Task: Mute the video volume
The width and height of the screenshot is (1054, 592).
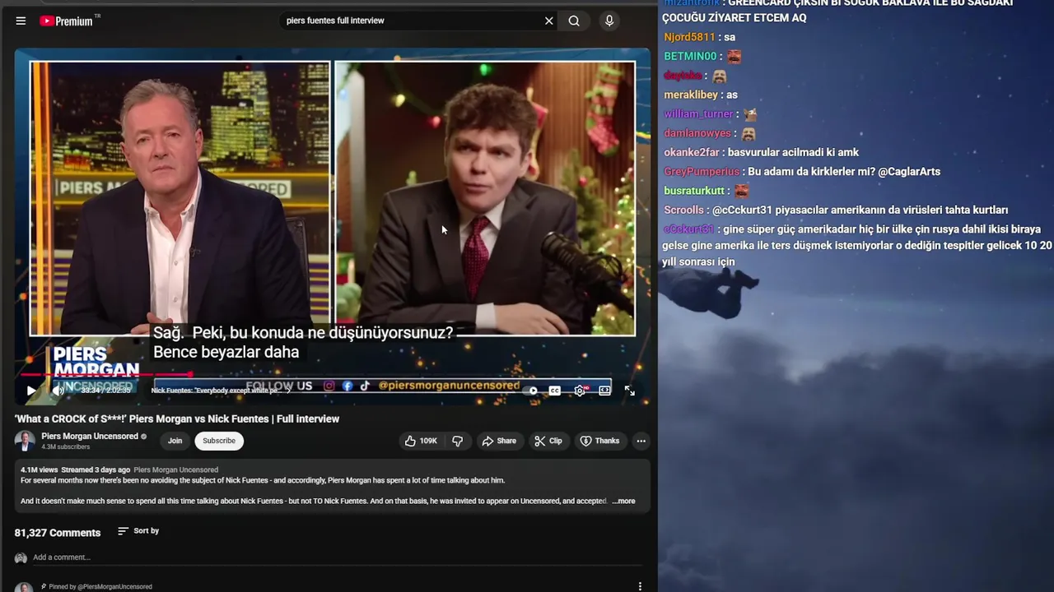Action: (x=58, y=391)
